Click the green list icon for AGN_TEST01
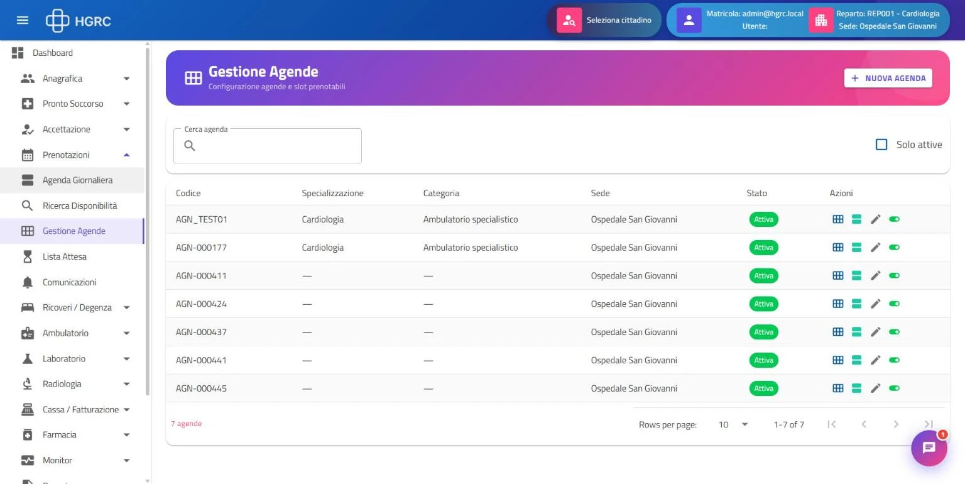The width and height of the screenshot is (965, 484). [856, 219]
